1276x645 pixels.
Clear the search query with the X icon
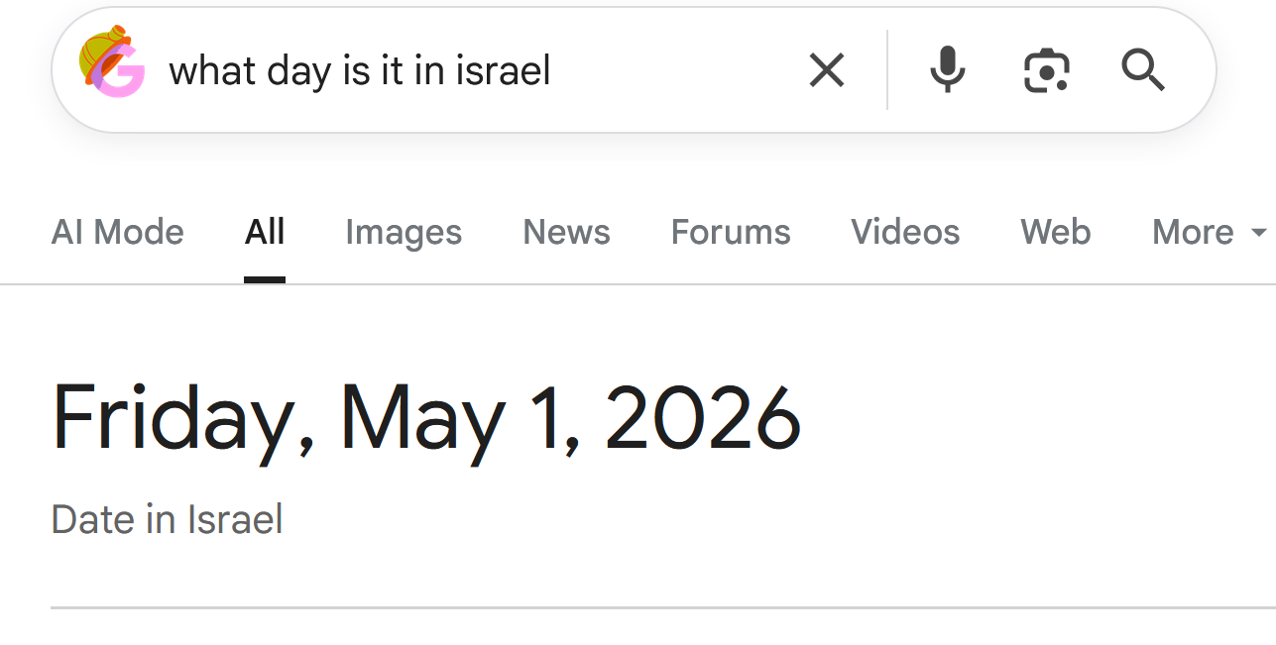[827, 70]
